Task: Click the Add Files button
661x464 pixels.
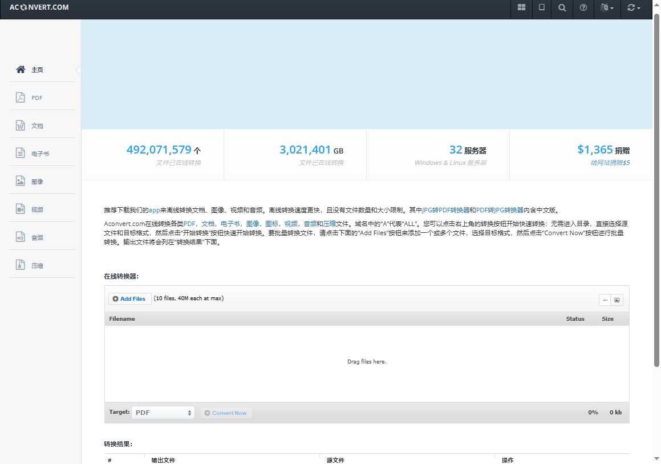Action: pos(129,298)
